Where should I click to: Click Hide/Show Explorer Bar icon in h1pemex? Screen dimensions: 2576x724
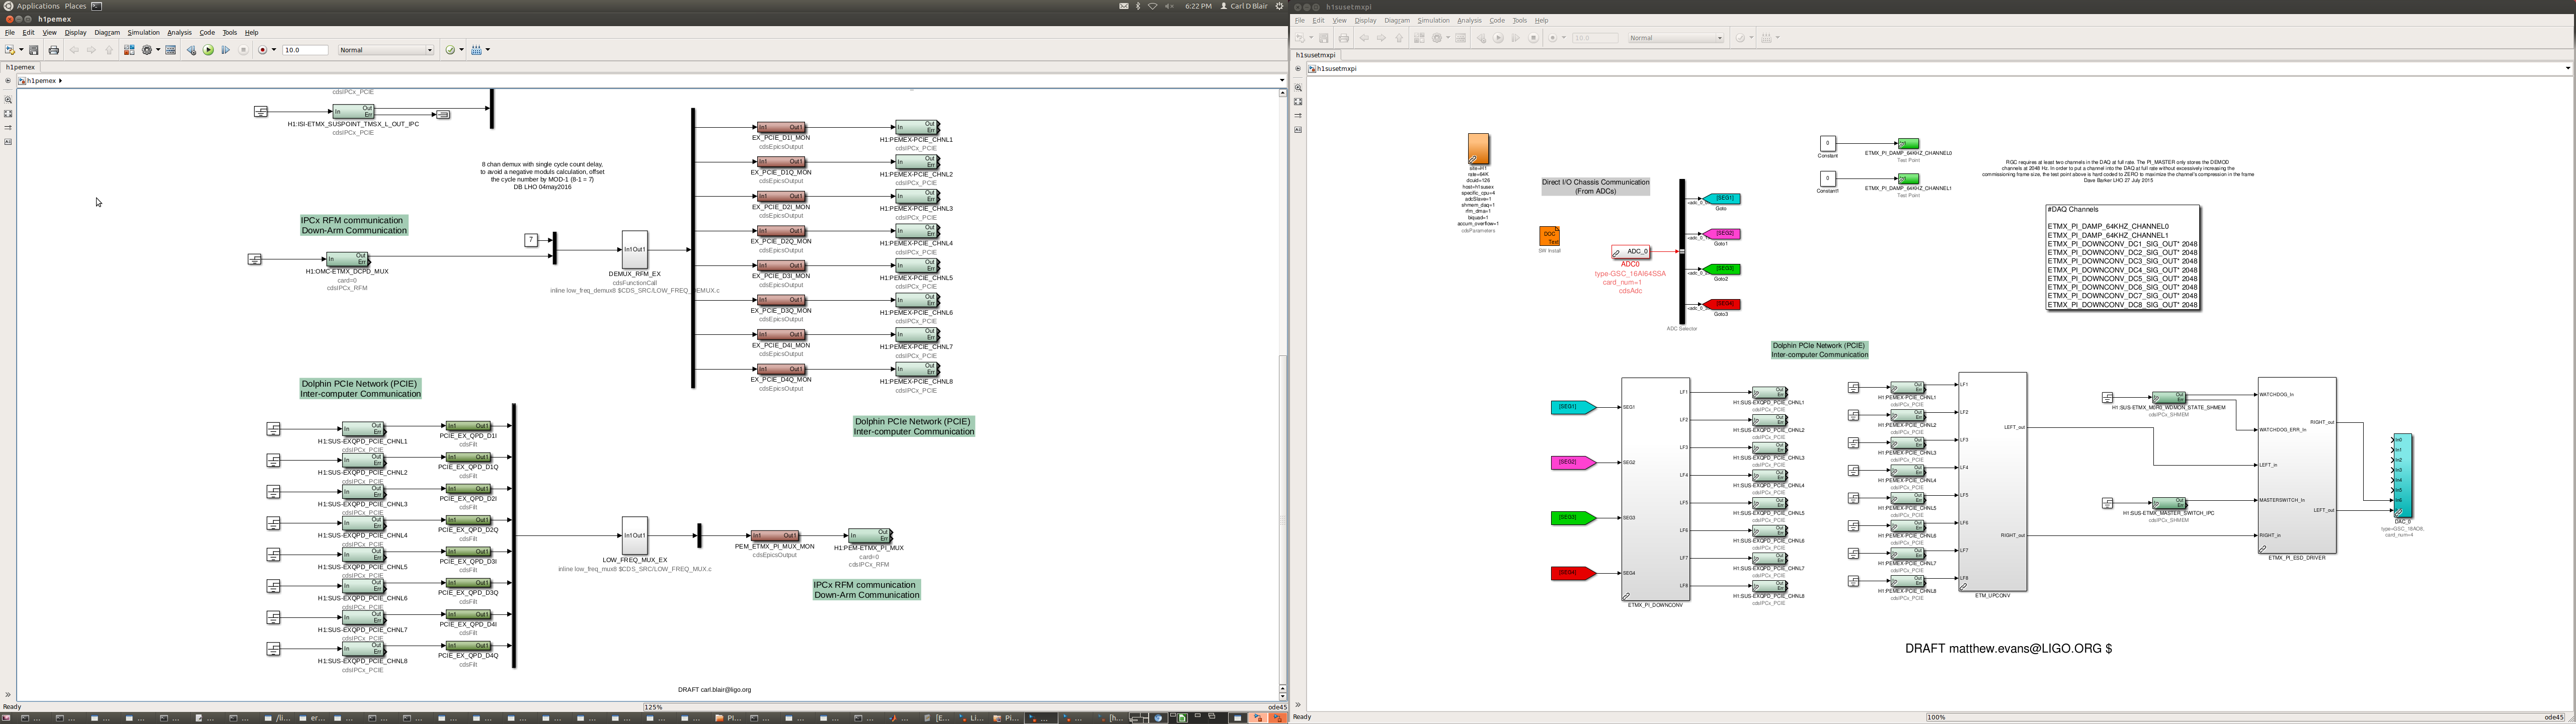[8, 80]
